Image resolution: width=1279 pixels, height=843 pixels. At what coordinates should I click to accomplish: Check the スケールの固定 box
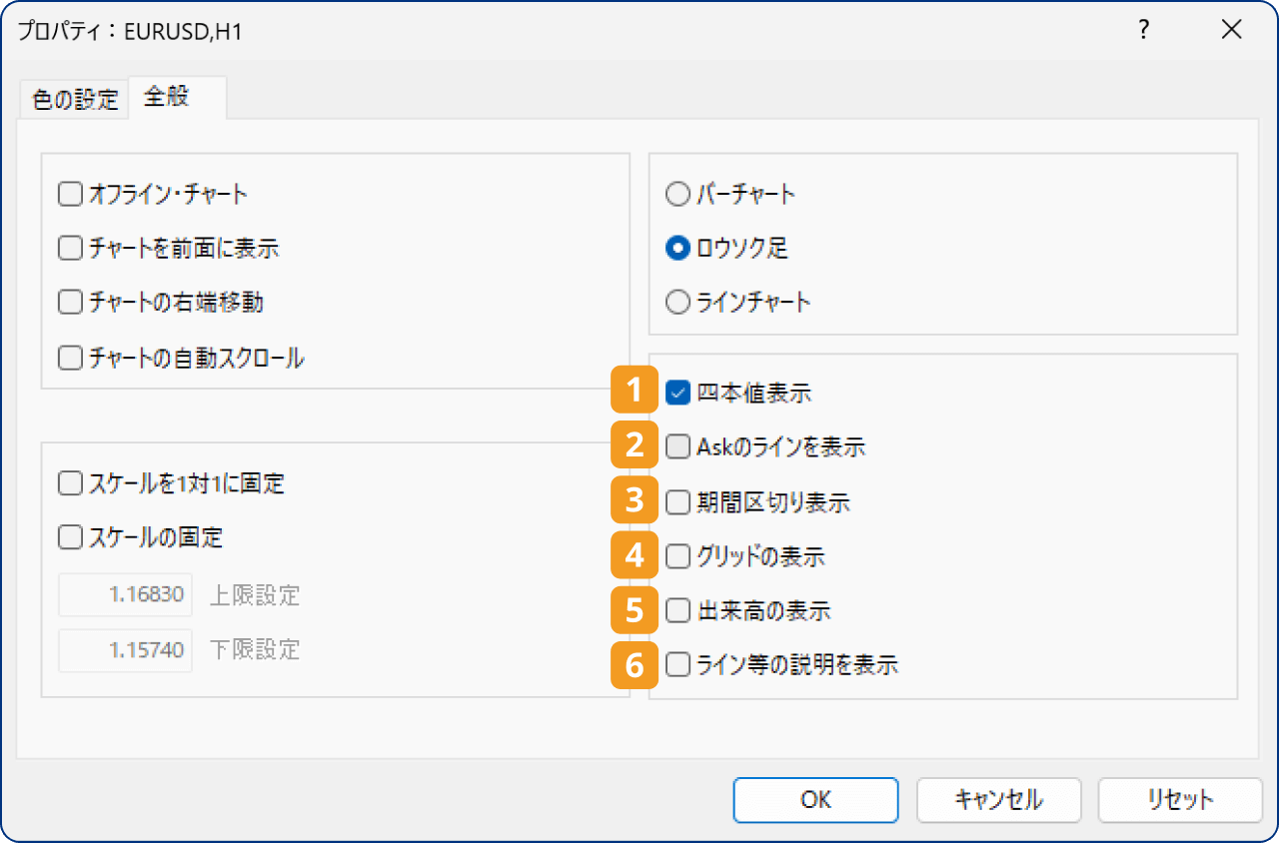pyautogui.click(x=69, y=536)
